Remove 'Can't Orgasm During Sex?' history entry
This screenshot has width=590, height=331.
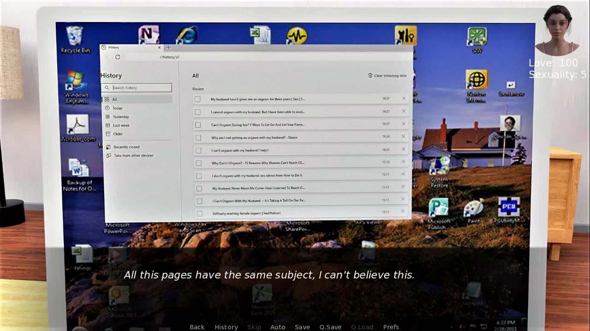click(x=403, y=124)
